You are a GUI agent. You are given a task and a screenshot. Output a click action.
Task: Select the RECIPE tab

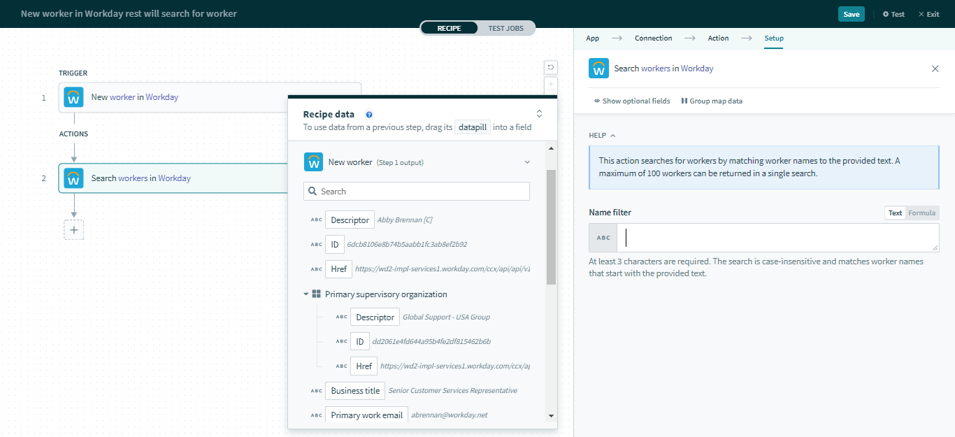450,27
